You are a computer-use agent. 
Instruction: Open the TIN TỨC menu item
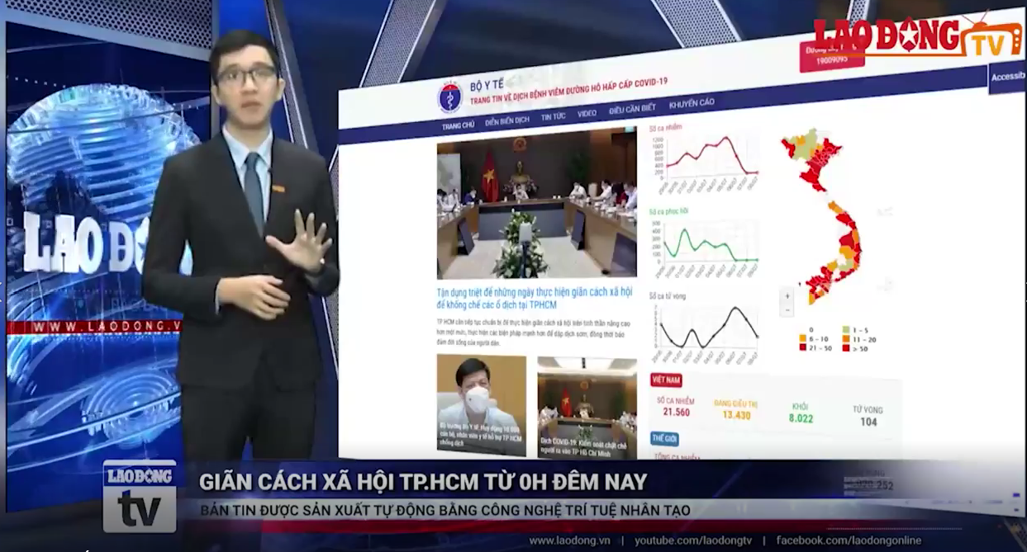coord(554,117)
